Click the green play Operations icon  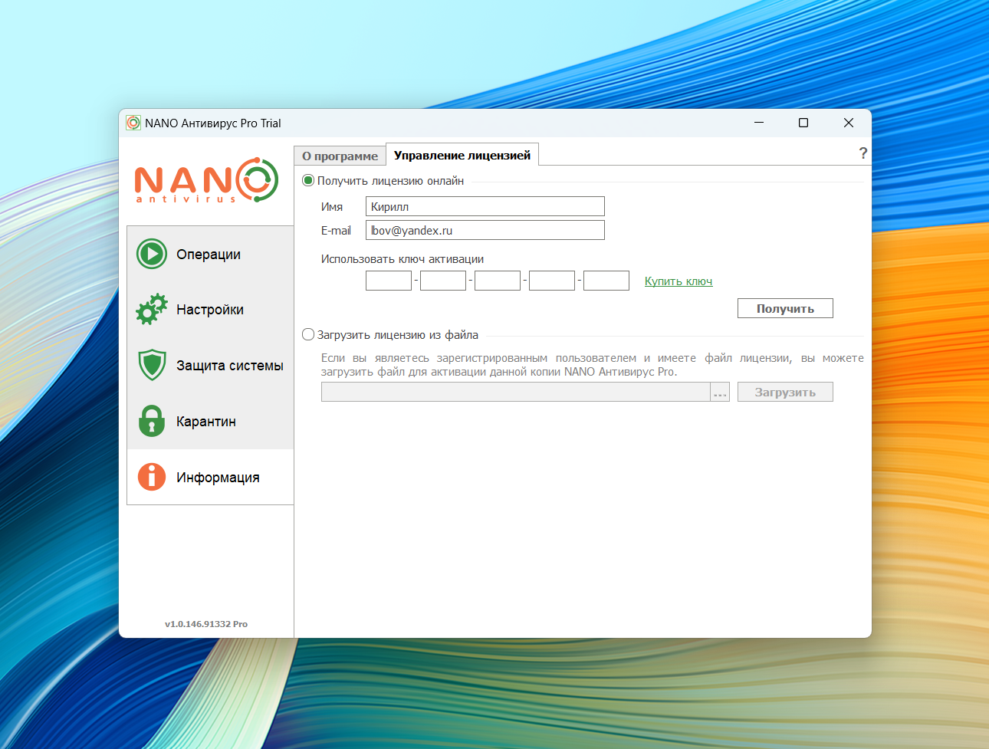point(152,254)
